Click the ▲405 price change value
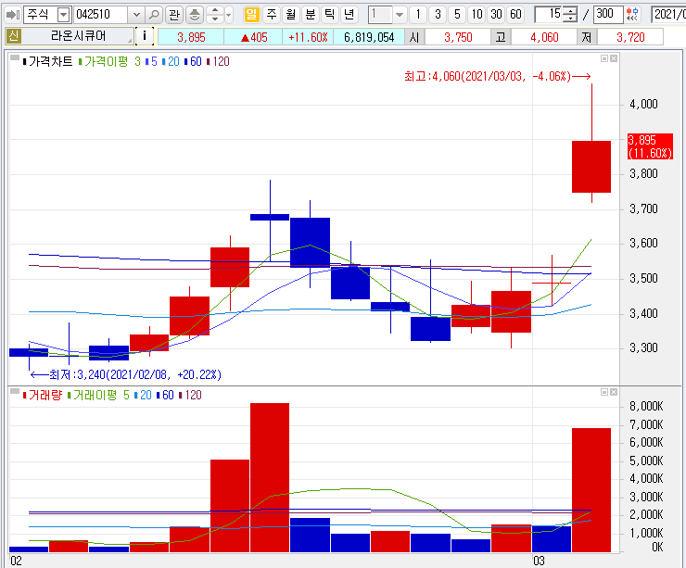This screenshot has width=686, height=568. [254, 37]
